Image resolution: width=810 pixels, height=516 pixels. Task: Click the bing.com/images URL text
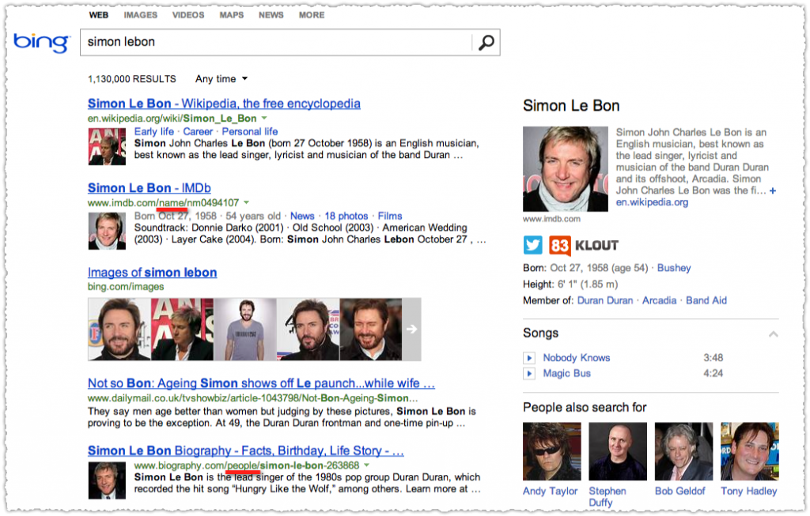click(x=126, y=287)
